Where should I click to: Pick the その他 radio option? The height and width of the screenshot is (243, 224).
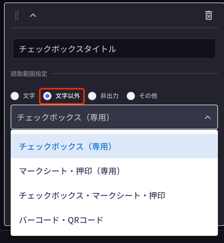click(131, 96)
